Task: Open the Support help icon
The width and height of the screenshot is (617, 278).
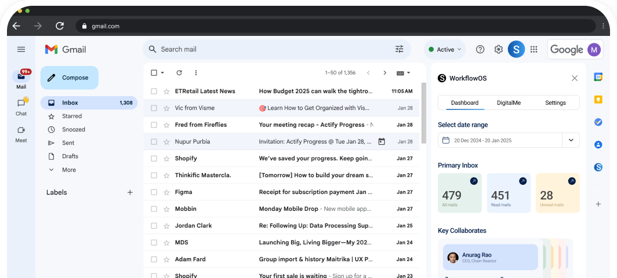Action: (480, 49)
